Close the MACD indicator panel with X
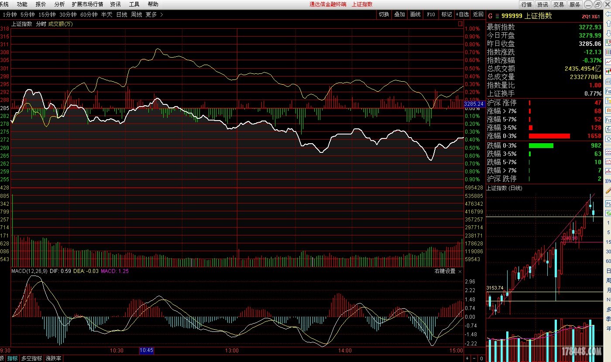 click(x=460, y=271)
